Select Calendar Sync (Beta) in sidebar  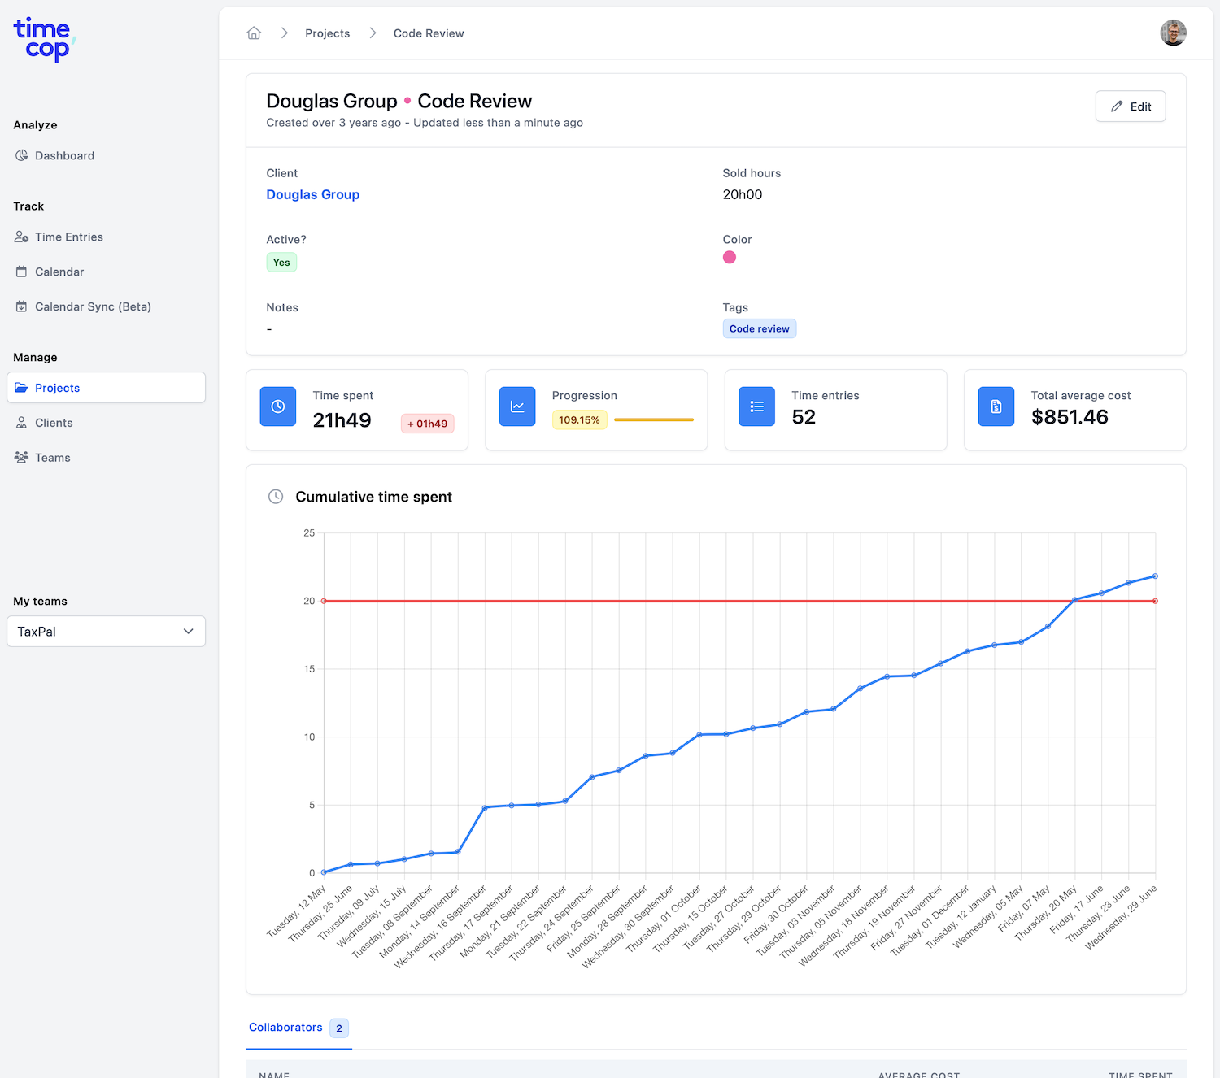pos(93,307)
